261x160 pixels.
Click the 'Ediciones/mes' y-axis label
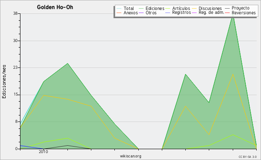[4, 82]
